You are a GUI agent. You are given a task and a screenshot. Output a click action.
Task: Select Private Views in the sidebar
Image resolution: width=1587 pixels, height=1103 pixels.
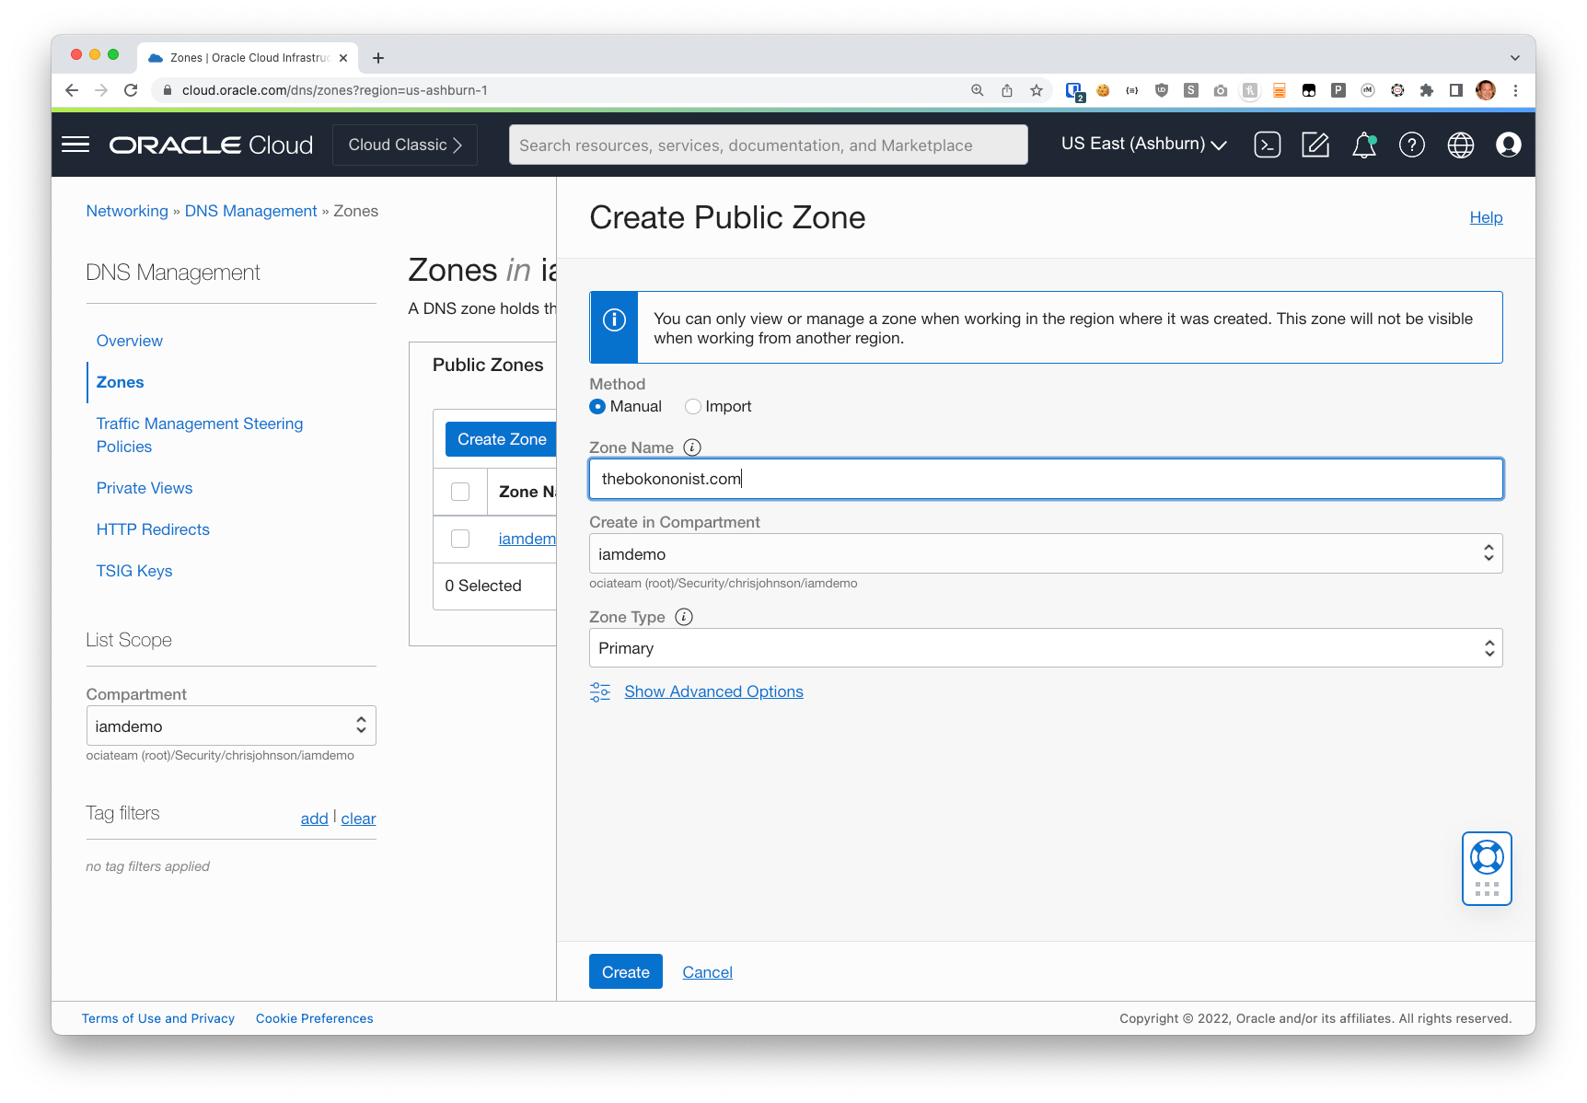(x=144, y=488)
